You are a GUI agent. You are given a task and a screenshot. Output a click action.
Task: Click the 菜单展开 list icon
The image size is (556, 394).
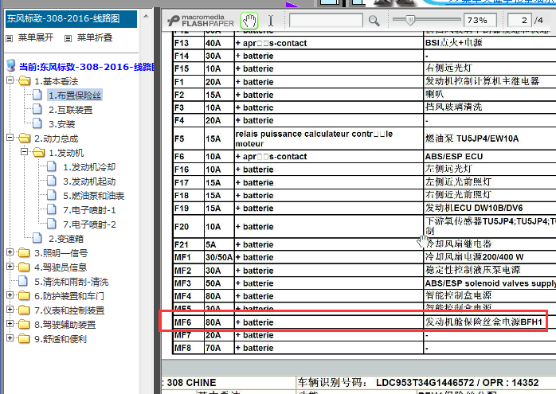pyautogui.click(x=10, y=38)
